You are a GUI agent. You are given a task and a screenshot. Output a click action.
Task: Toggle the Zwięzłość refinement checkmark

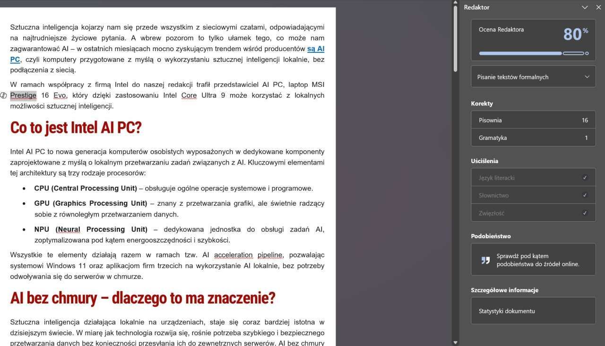click(585, 213)
